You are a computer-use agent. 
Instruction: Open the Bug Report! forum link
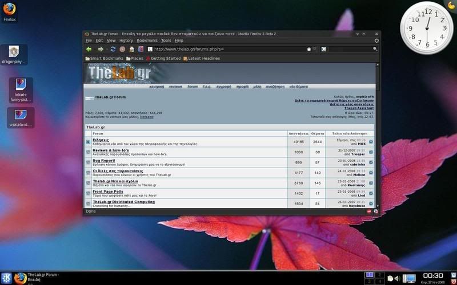click(104, 161)
